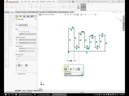Collapse the Tolerance/Precision section
Image resolution: width=129 pixels, height=96 pixels.
[36, 37]
